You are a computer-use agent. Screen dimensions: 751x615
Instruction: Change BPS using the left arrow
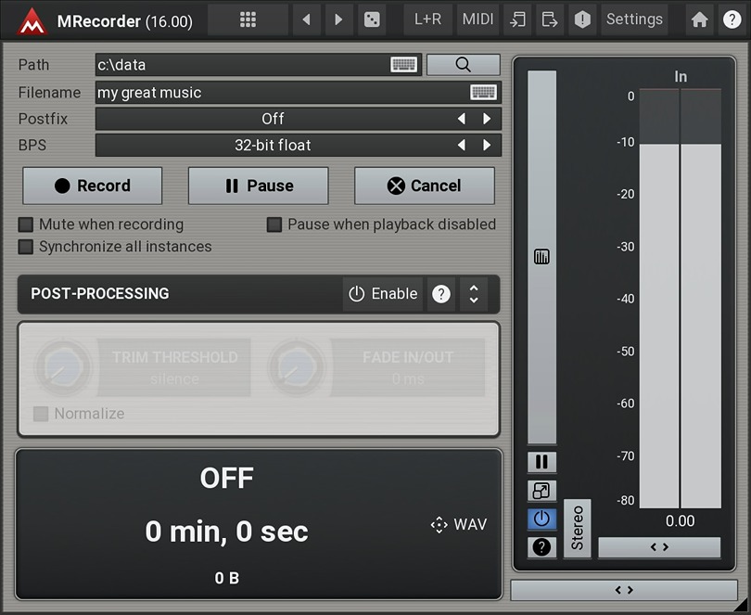462,145
